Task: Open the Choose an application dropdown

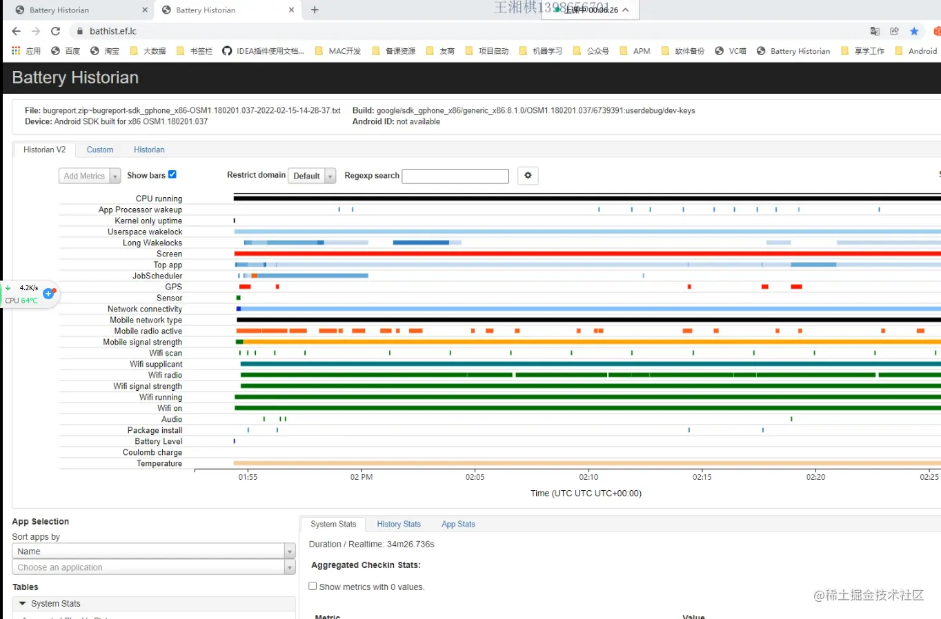Action: point(154,567)
